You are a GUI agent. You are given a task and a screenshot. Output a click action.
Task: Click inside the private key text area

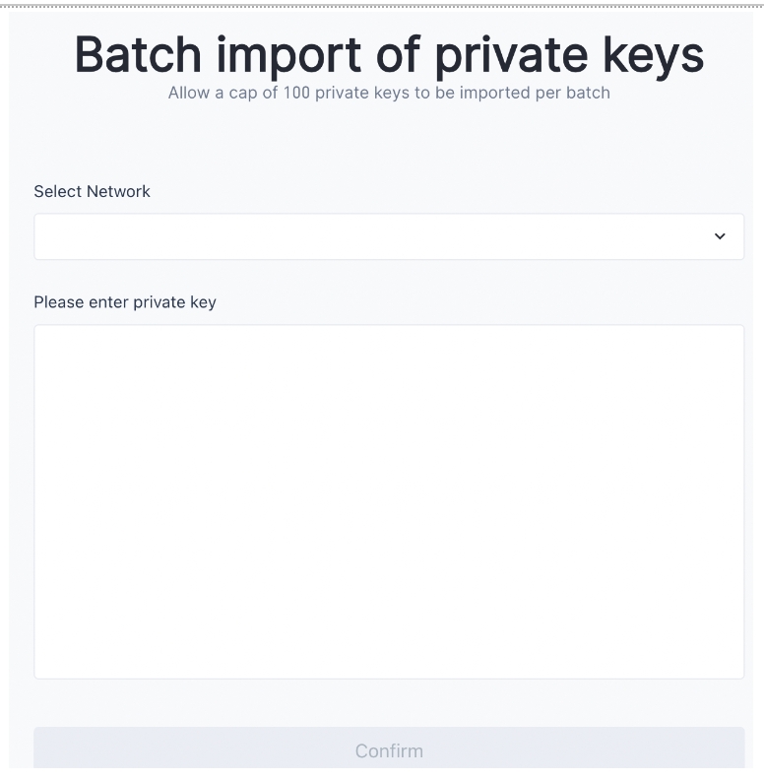coord(389,501)
